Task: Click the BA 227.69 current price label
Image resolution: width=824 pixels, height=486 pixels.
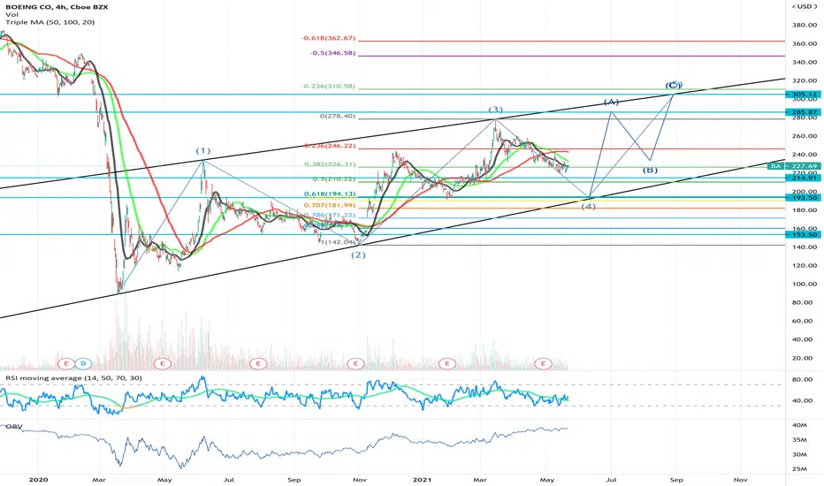Action: coord(794,166)
